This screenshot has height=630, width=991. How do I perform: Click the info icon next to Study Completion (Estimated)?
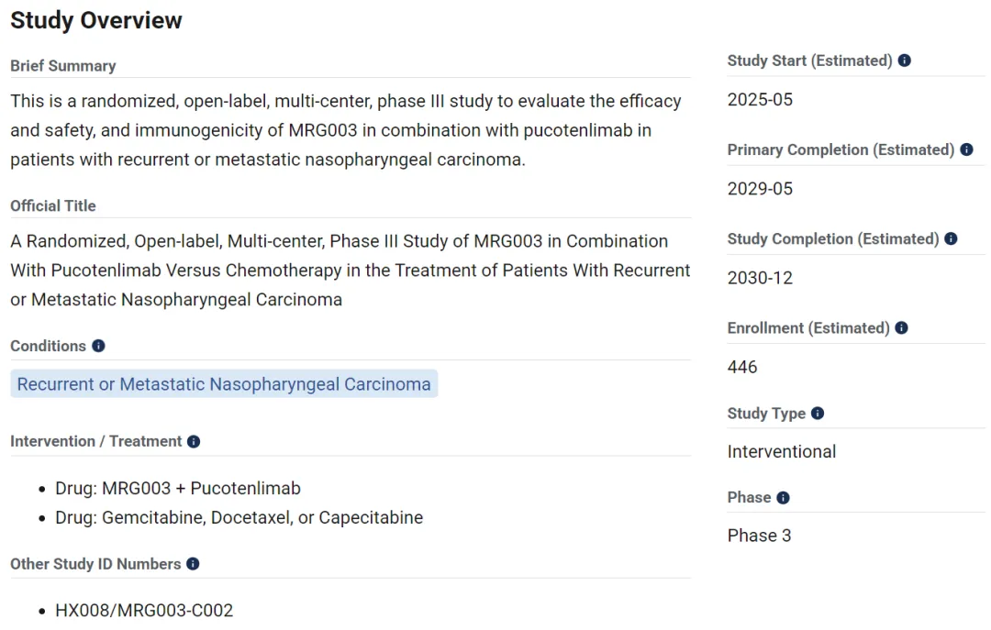951,238
